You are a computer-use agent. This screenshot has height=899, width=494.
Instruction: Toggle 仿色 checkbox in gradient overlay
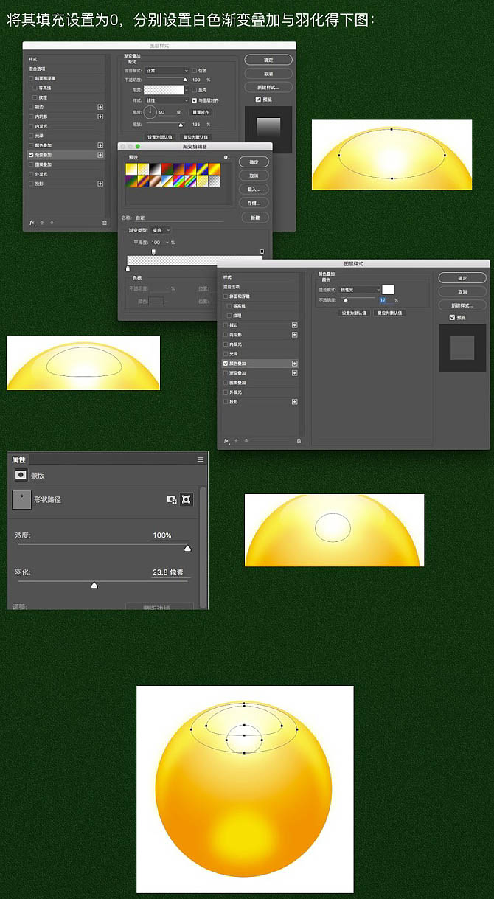[194, 70]
